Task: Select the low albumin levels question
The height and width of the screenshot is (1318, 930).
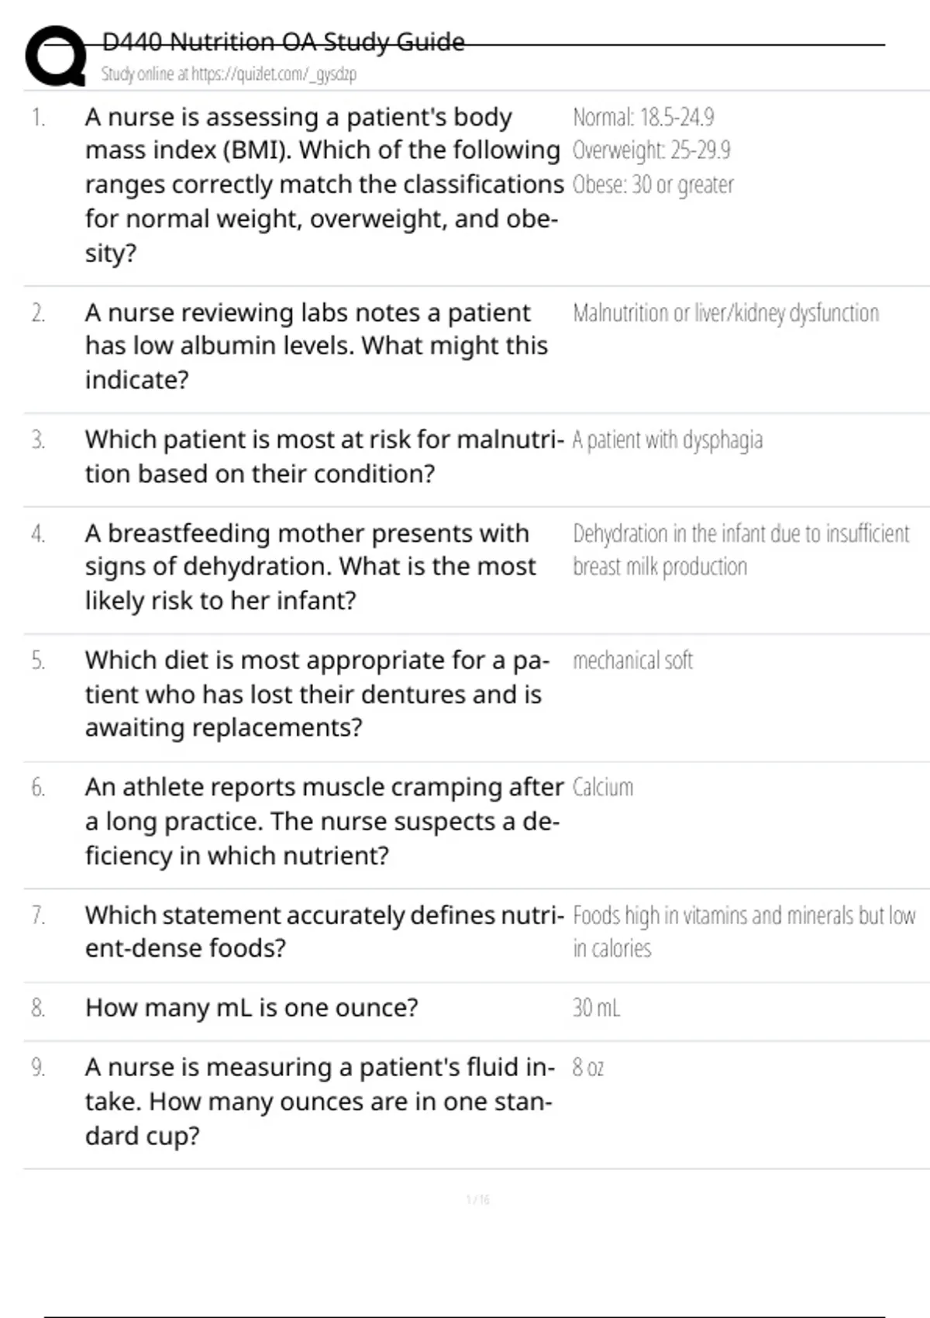Action: tap(316, 346)
